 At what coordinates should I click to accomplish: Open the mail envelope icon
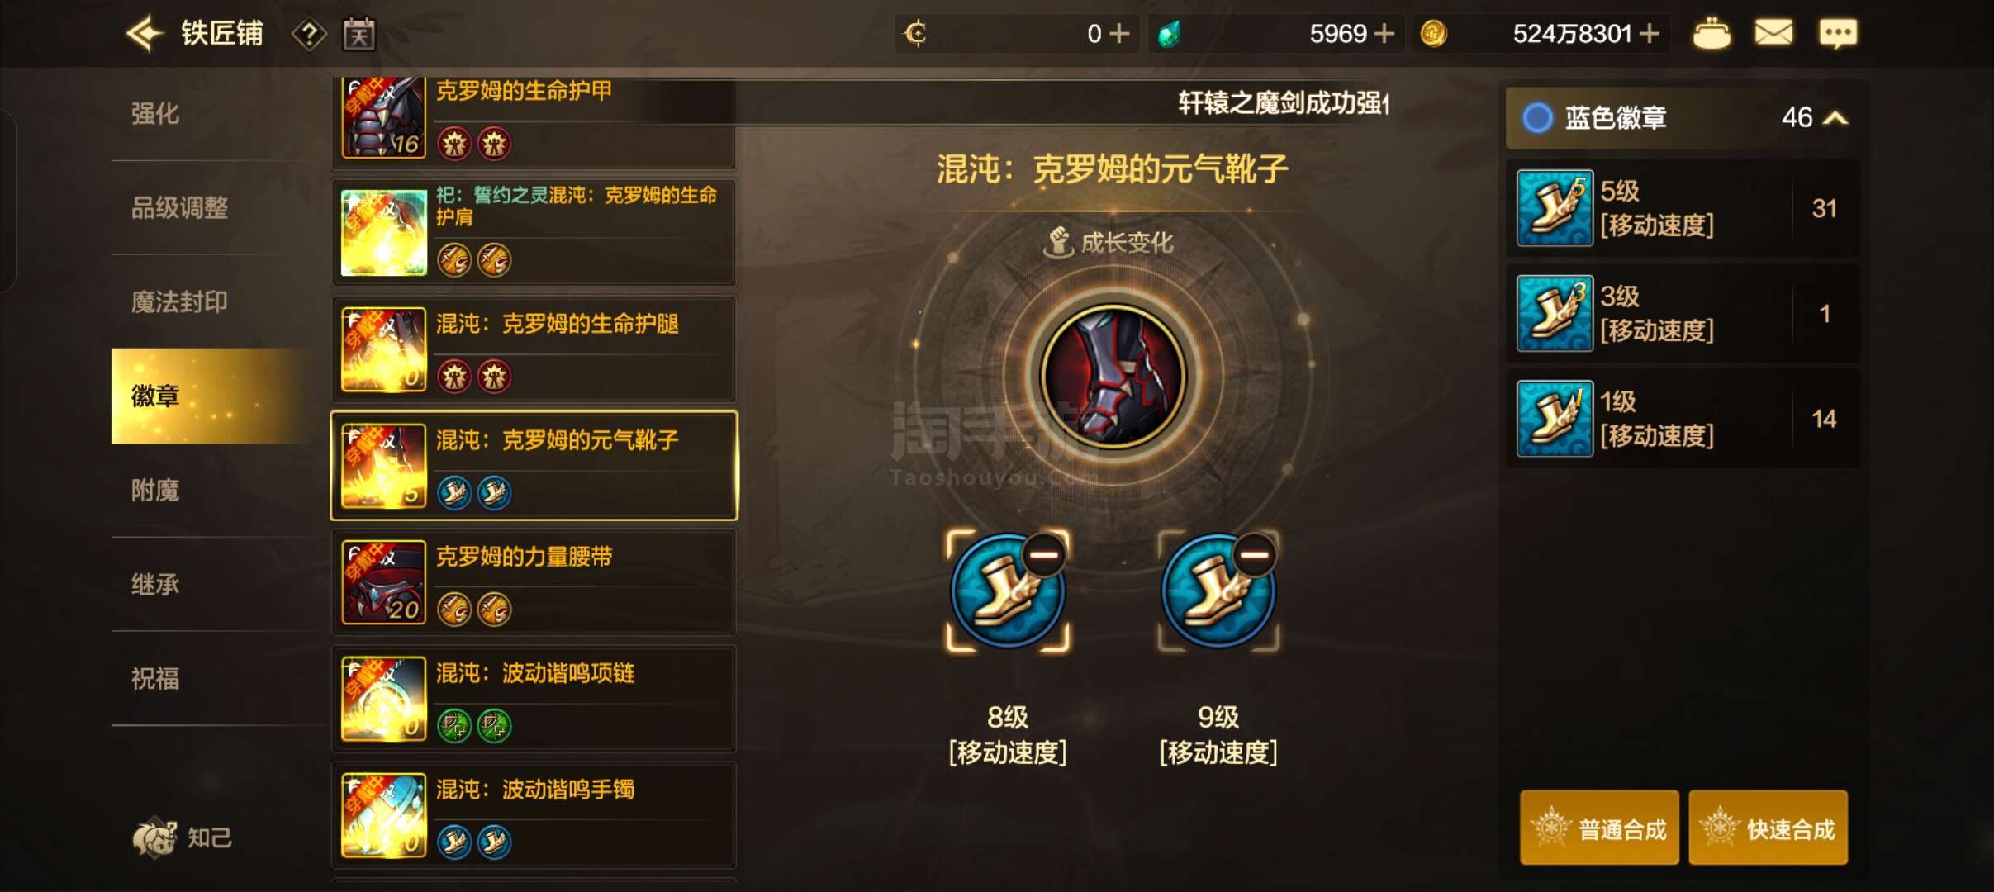(x=1773, y=34)
